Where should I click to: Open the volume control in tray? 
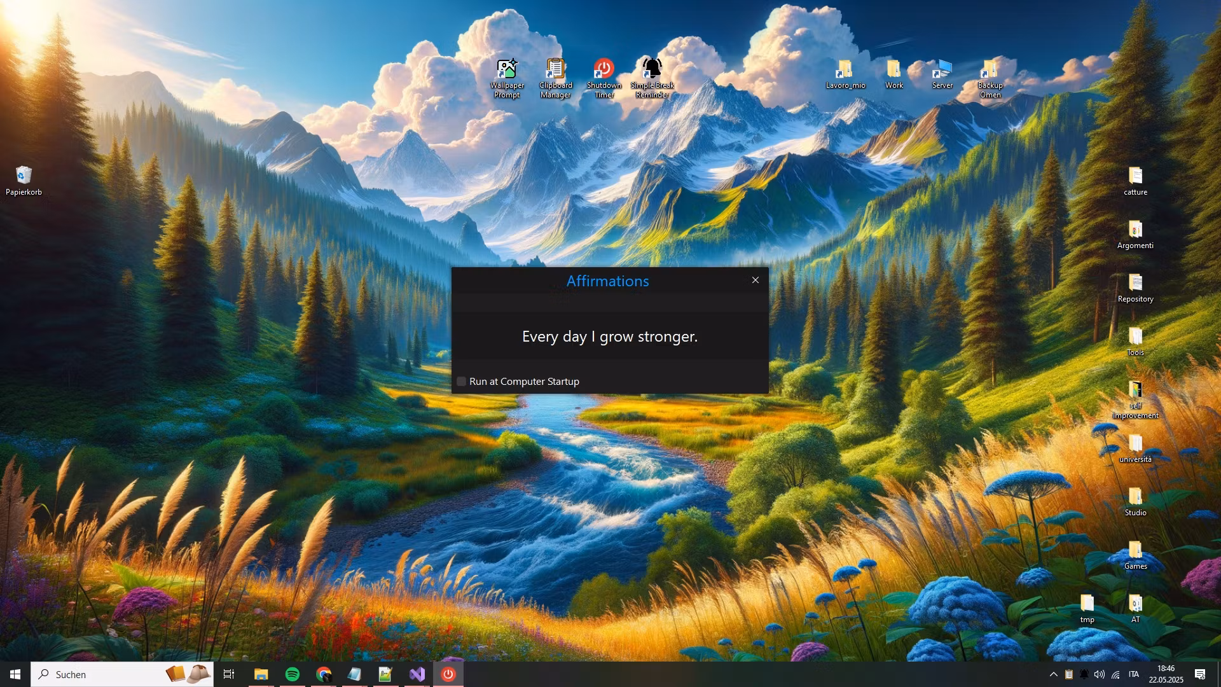(1100, 674)
